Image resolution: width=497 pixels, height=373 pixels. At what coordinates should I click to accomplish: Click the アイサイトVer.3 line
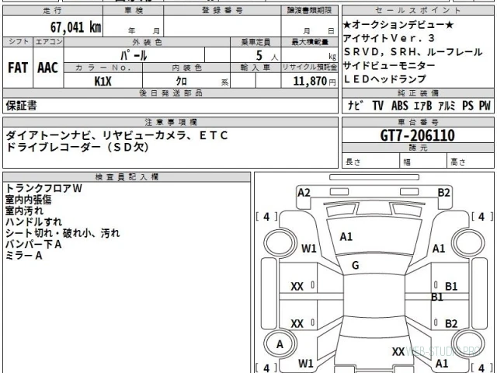point(389,38)
